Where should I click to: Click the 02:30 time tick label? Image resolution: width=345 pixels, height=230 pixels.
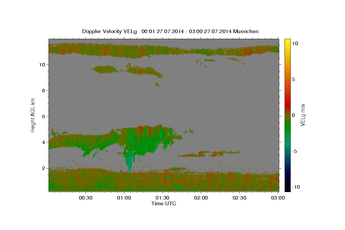coord(239,198)
